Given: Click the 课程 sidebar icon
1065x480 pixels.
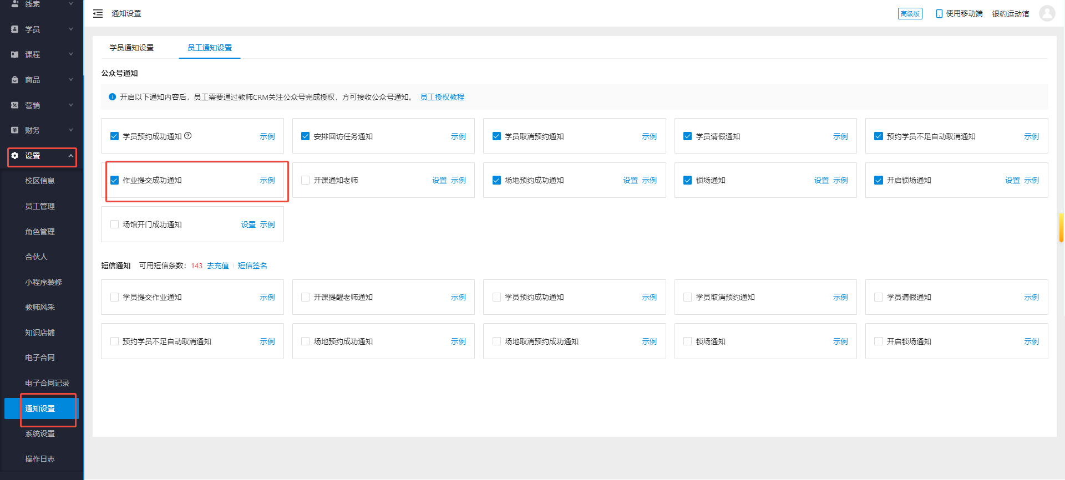Looking at the screenshot, I should (15, 54).
